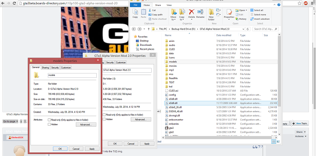The width and height of the screenshot is (316, 156).
Task: Click Copy path in the ribbon
Action: coord(155,15)
